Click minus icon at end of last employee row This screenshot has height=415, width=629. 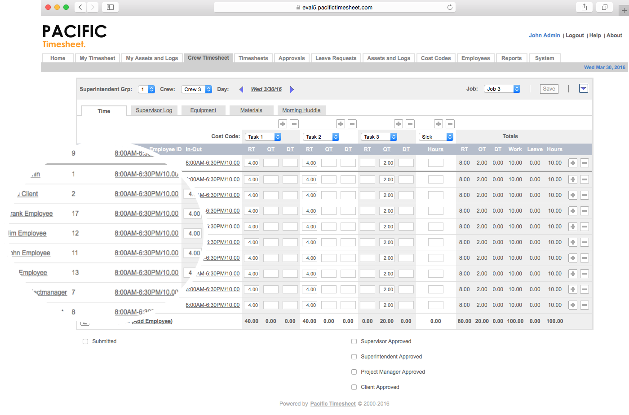point(585,305)
